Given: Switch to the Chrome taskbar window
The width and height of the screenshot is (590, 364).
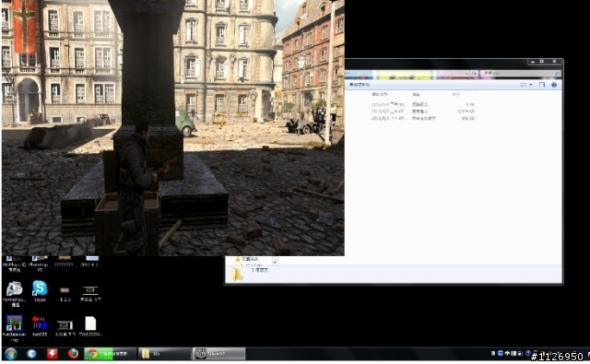Looking at the screenshot, I should tap(111, 354).
